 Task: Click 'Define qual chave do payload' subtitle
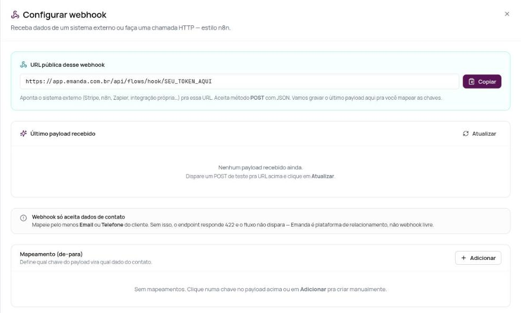(x=86, y=262)
